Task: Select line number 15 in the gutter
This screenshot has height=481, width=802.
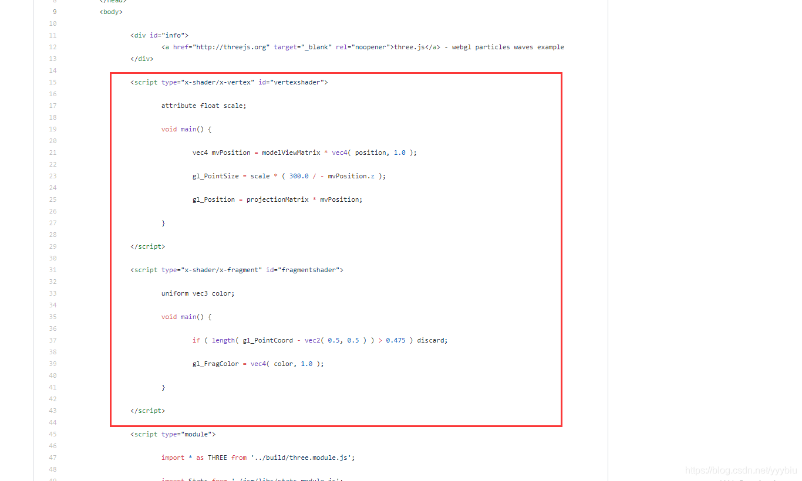Action: [52, 82]
